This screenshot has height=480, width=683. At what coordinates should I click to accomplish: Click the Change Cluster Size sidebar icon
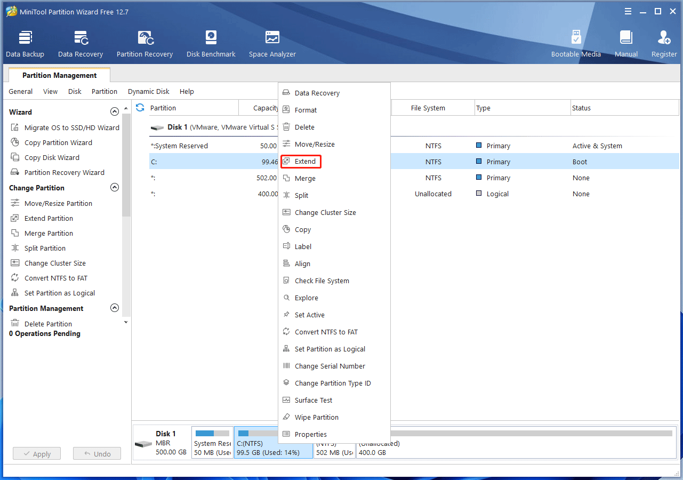click(15, 263)
